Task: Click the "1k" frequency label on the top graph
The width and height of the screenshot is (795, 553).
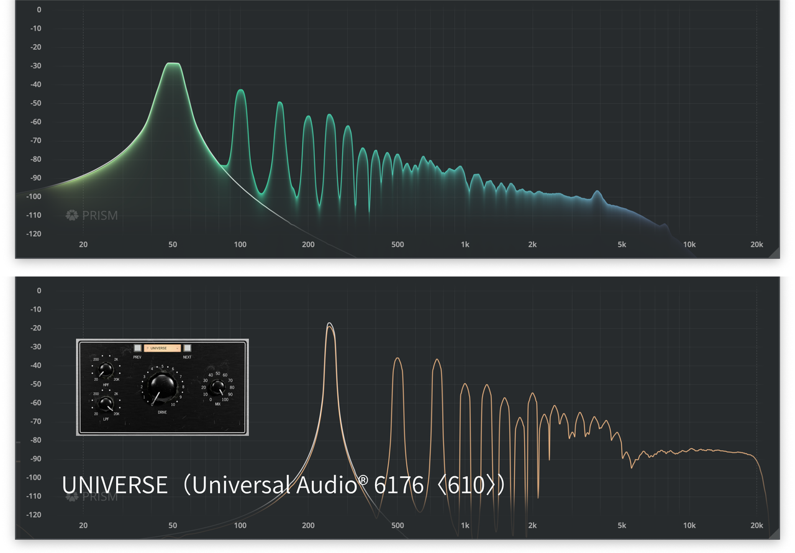Action: pyautogui.click(x=465, y=244)
